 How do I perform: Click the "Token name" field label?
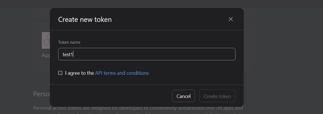[x=69, y=42]
